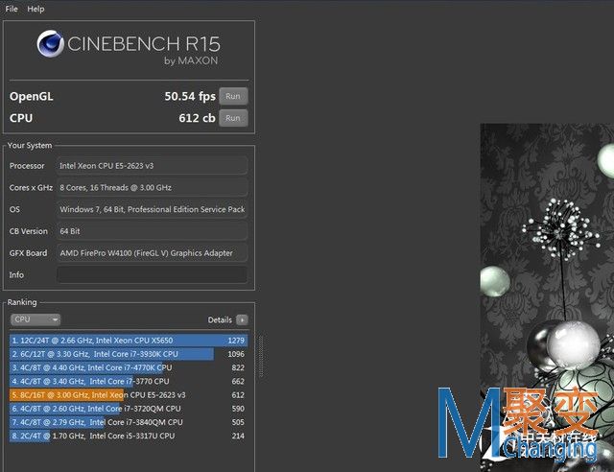Click the GFX Board AMD FirePro W4100 field
This screenshot has height=472, width=614.
click(x=152, y=253)
